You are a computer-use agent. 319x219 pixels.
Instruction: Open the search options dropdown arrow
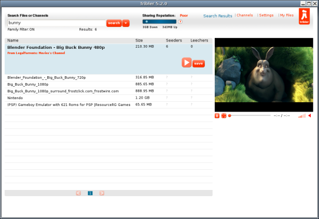tap(126, 23)
